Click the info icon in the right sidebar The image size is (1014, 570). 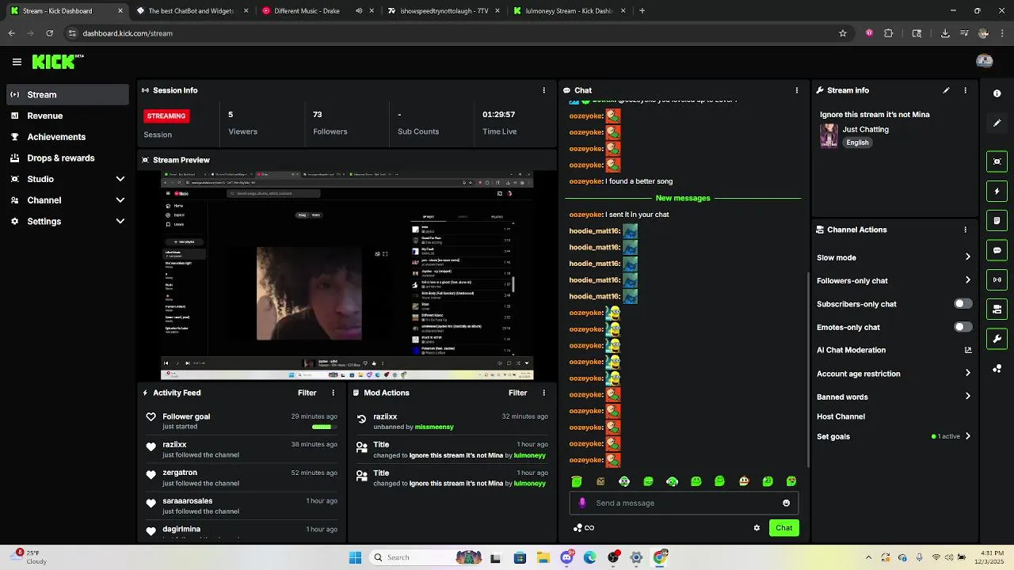coord(997,93)
